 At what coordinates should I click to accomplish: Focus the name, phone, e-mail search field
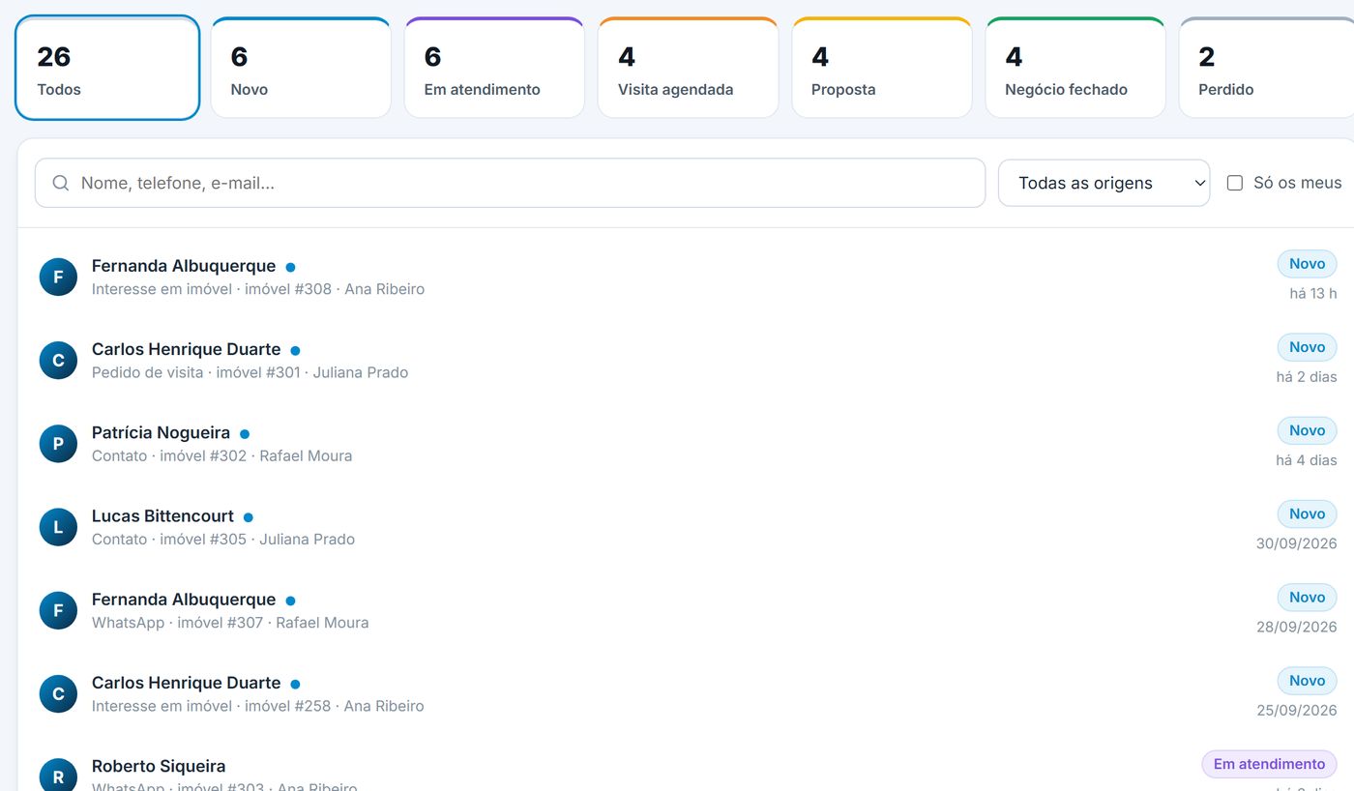point(510,183)
